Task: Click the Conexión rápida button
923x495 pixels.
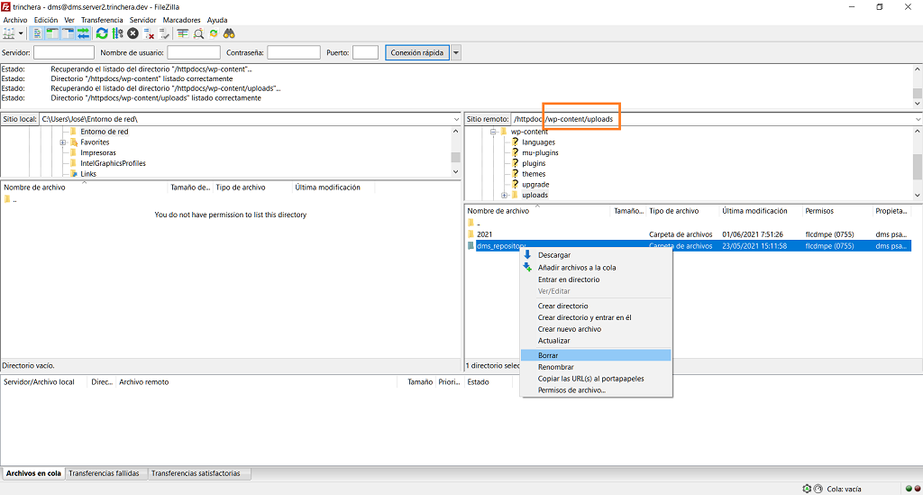Action: pos(416,52)
